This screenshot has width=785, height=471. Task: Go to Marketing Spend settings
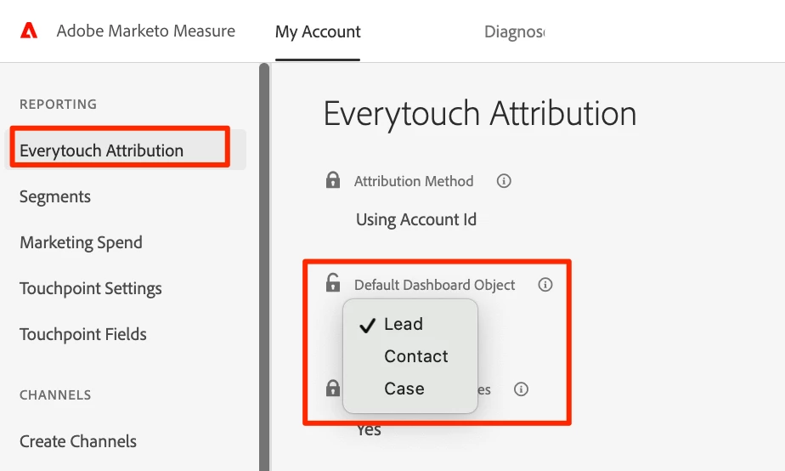click(x=81, y=242)
